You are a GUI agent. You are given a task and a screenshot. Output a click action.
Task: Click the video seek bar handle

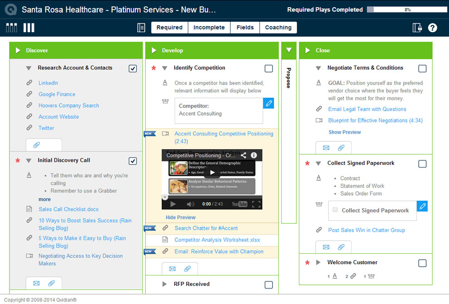coord(165,197)
